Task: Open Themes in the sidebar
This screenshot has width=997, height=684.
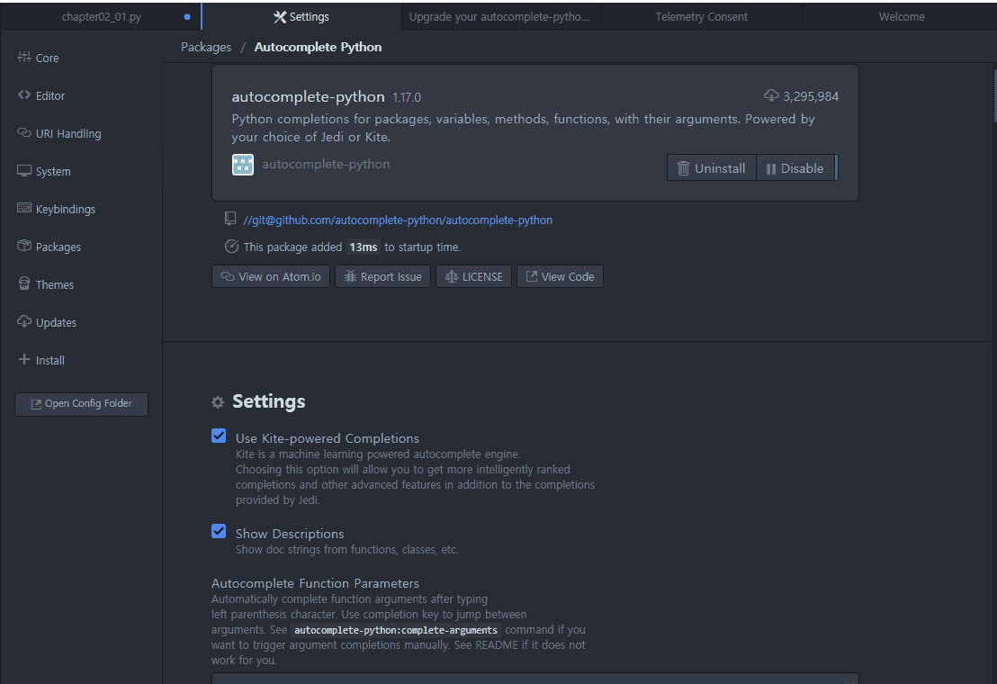Action: pos(54,284)
